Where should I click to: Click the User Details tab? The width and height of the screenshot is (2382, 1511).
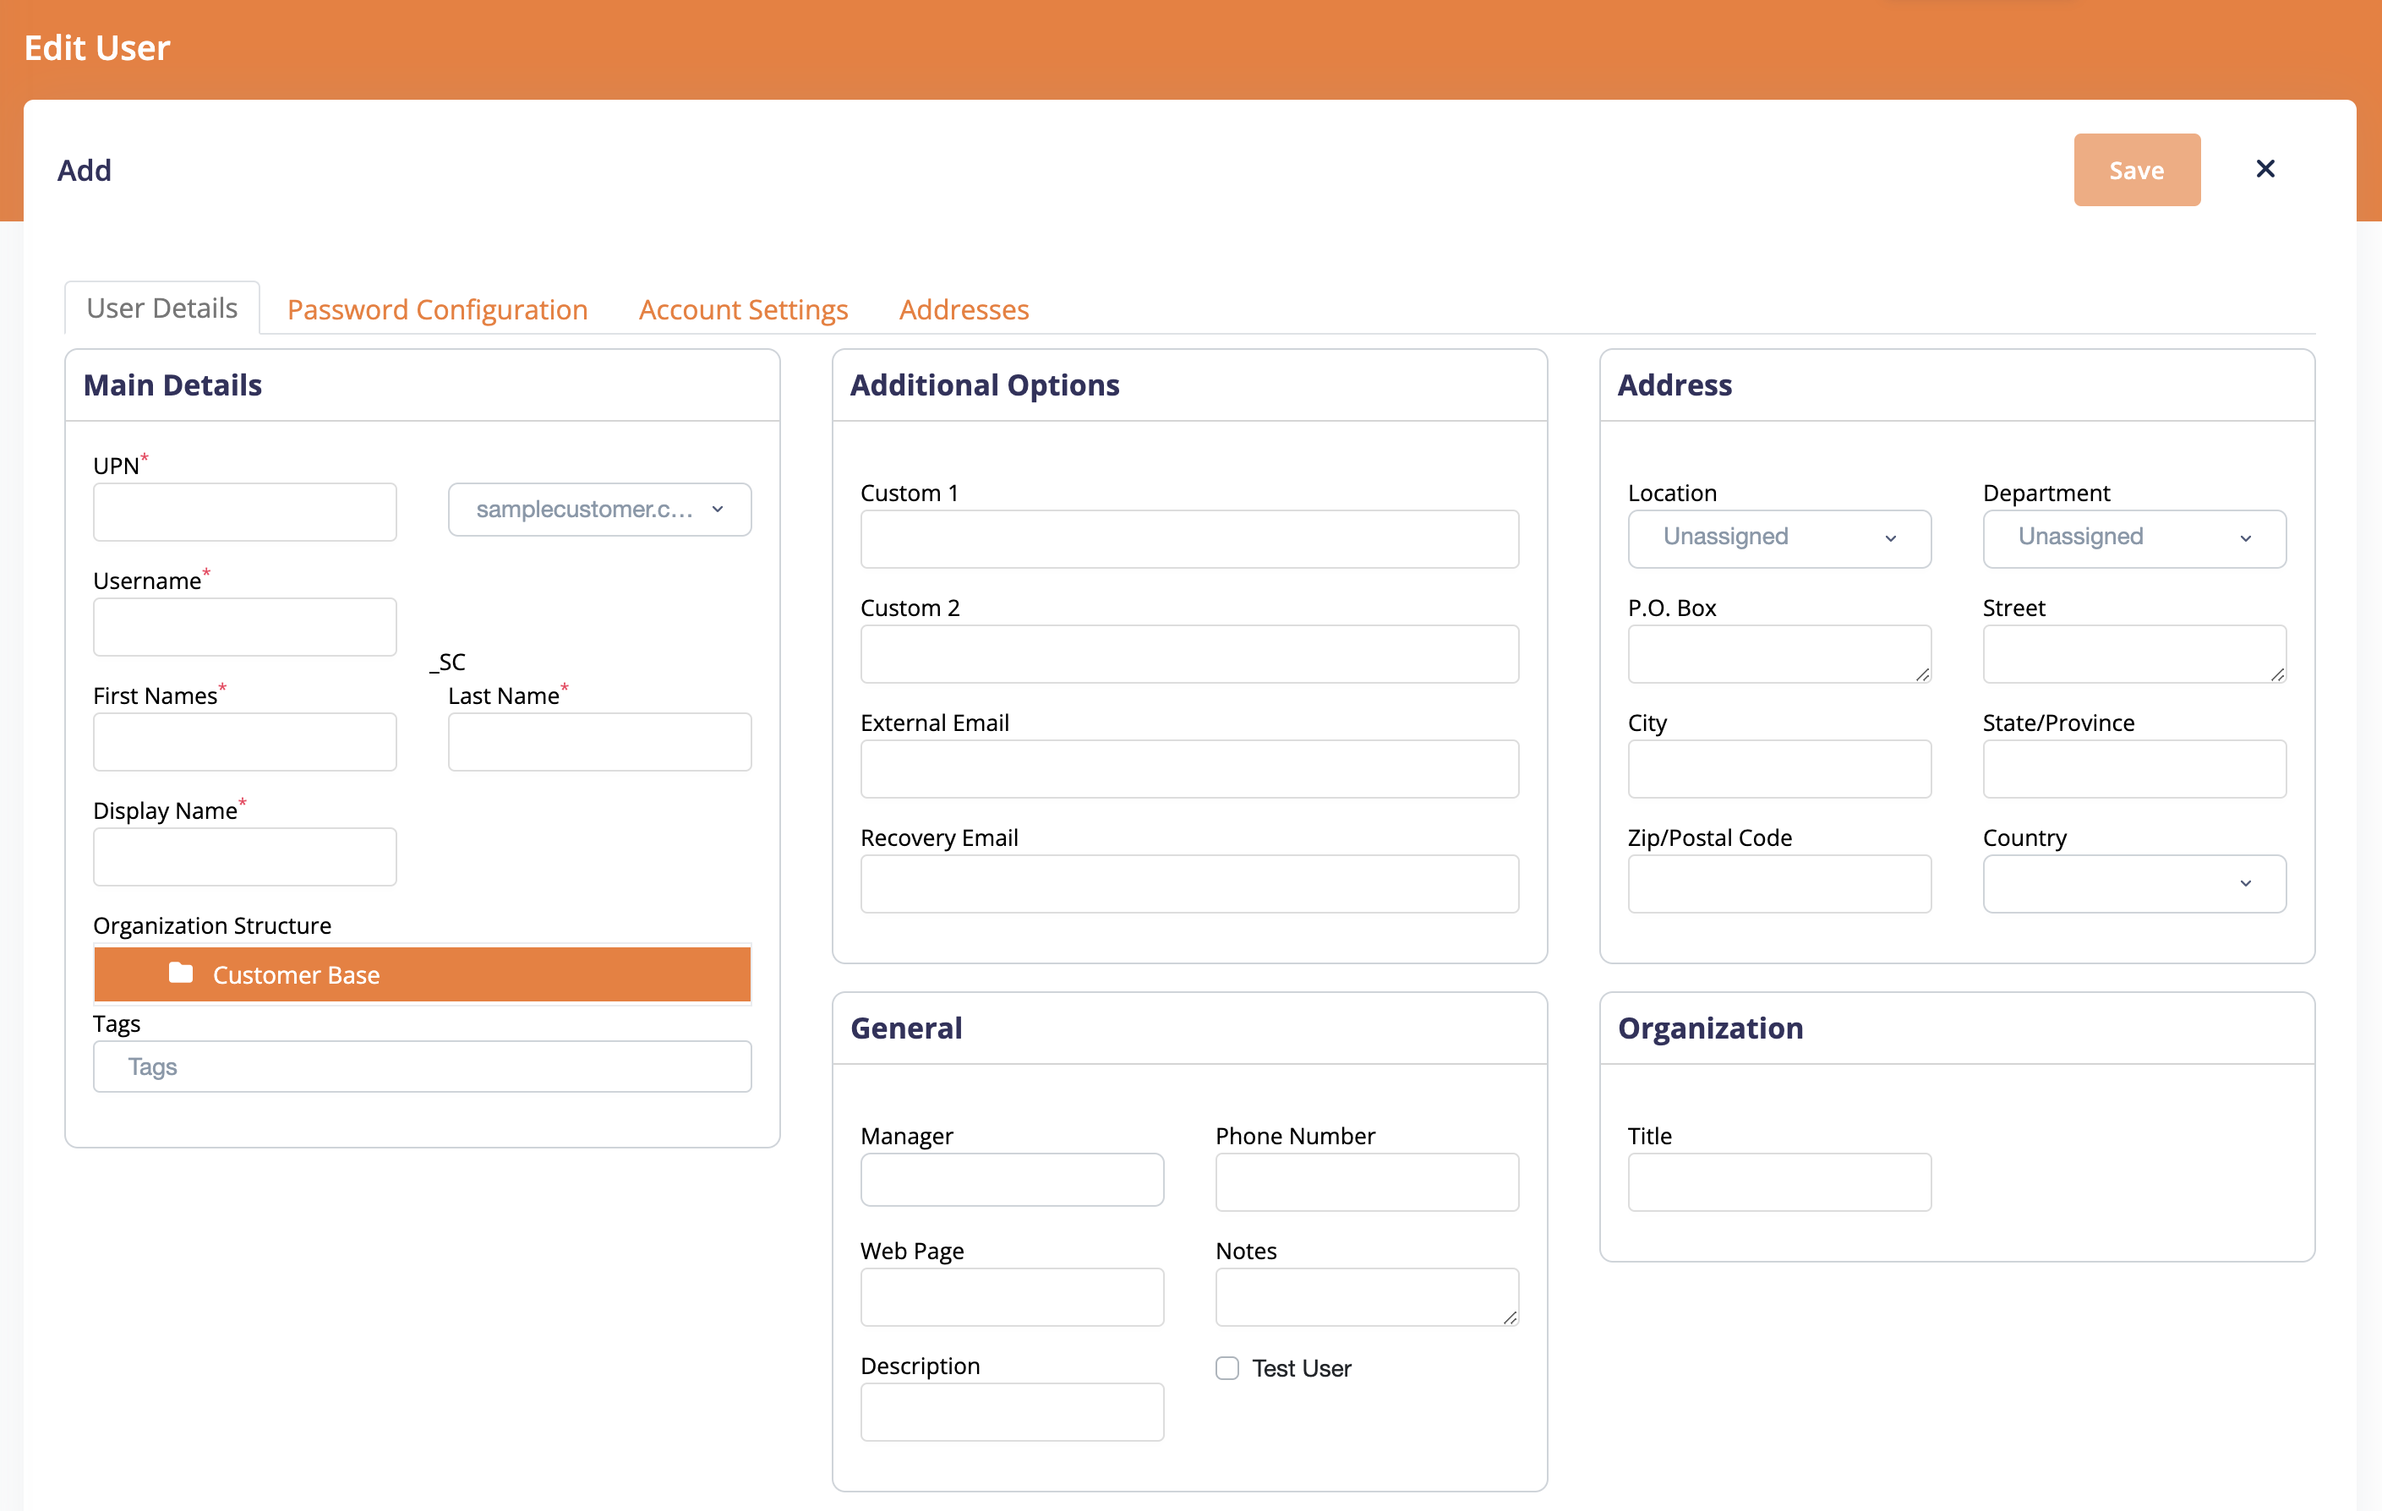[161, 307]
